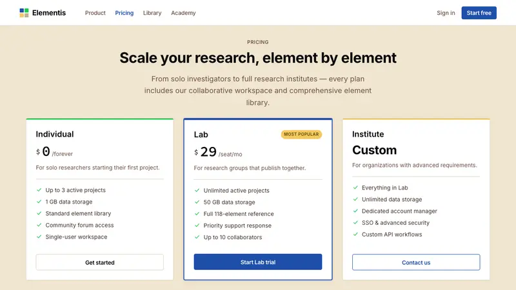This screenshot has height=290, width=516.
Task: Click checkmark beside Dedicated account manager
Action: coord(355,211)
